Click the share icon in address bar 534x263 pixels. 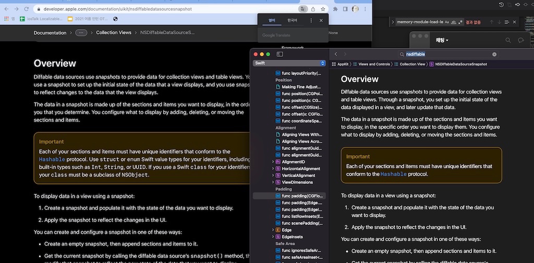[x=313, y=9]
